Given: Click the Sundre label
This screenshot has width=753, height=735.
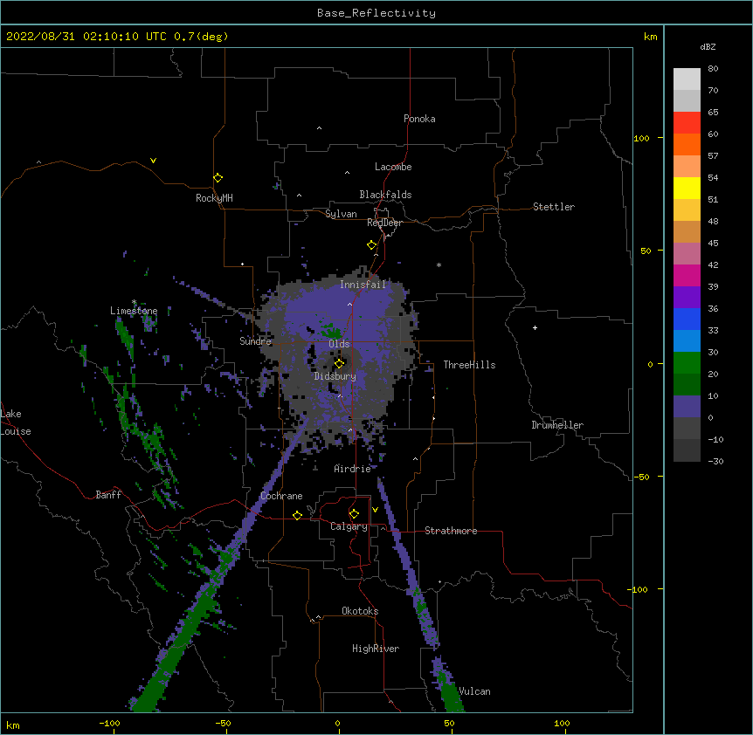Looking at the screenshot, I should [x=255, y=341].
